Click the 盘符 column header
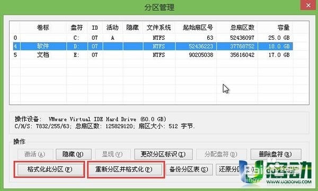The height and width of the screenshot is (191, 318). tap(77, 28)
